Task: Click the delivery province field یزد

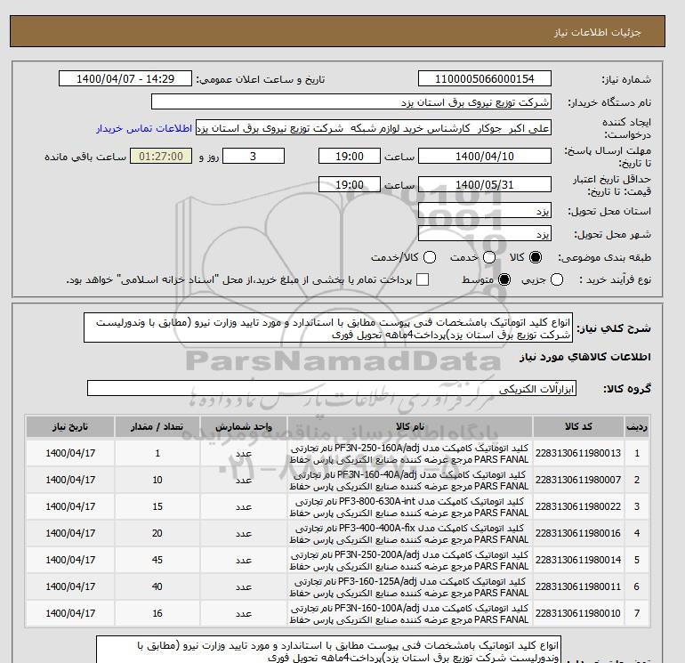Action: (485, 211)
